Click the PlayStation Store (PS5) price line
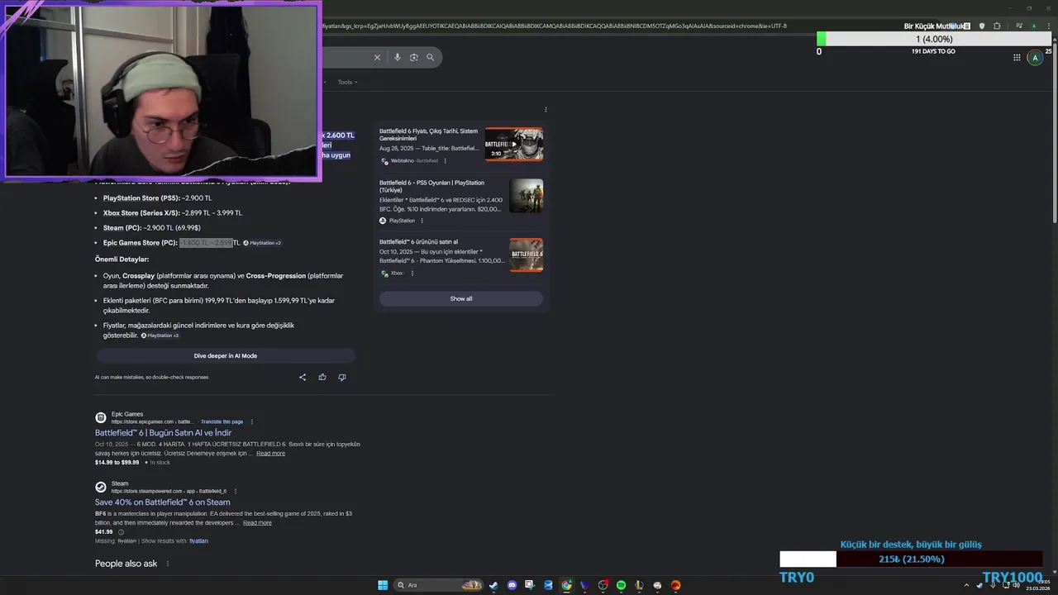Screen dimensions: 1058x595 tap(157, 198)
